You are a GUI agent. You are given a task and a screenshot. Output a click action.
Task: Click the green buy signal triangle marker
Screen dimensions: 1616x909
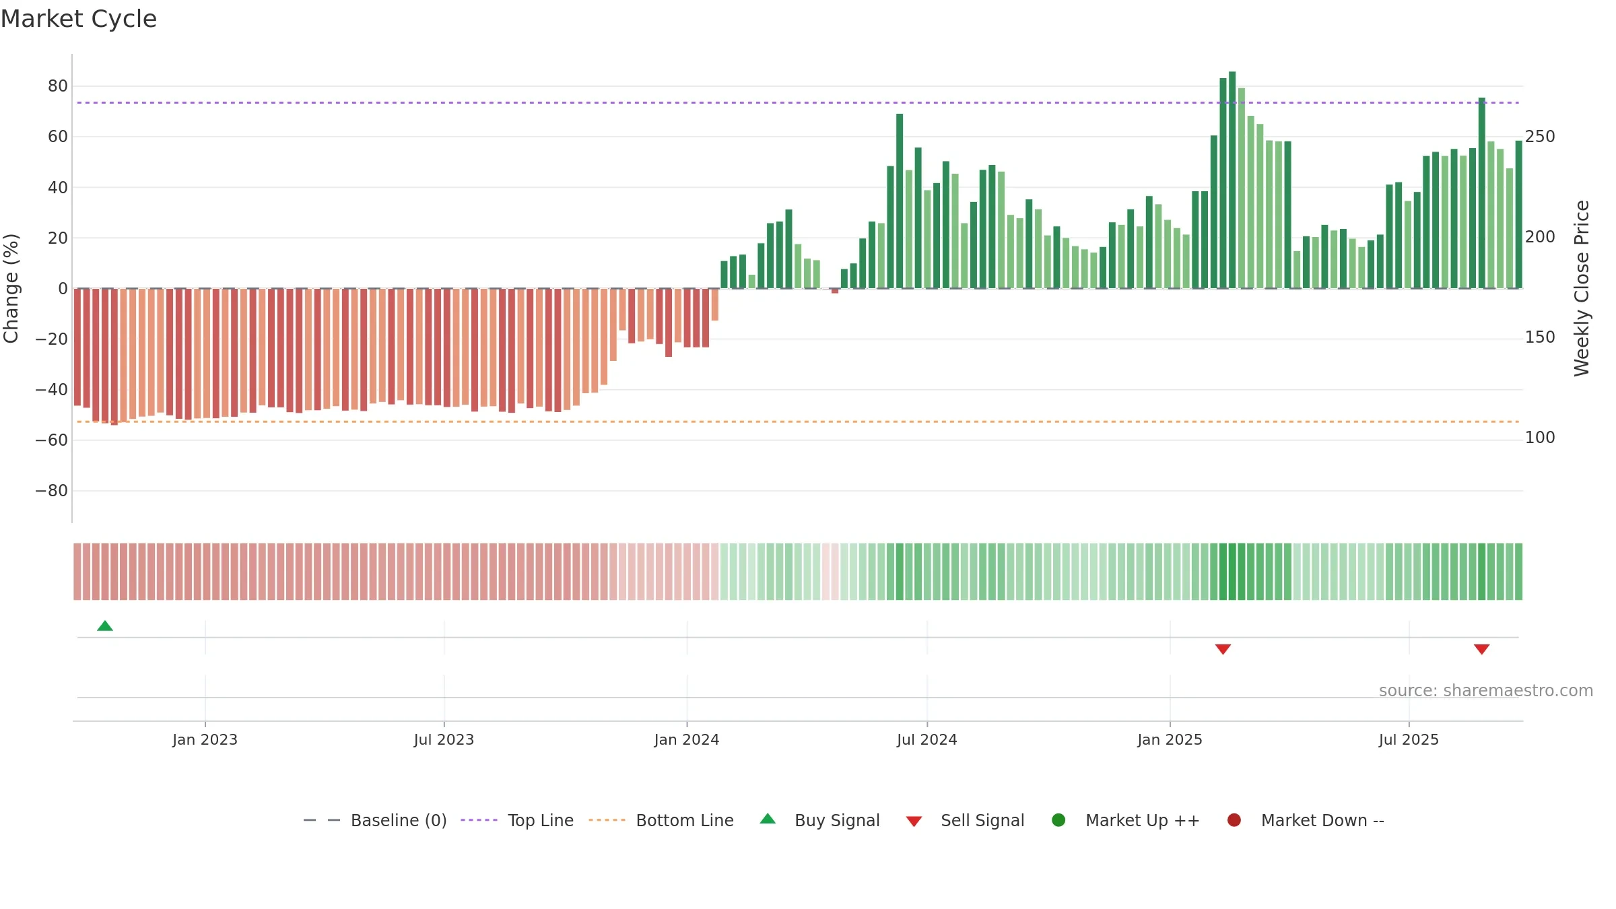coord(105,626)
